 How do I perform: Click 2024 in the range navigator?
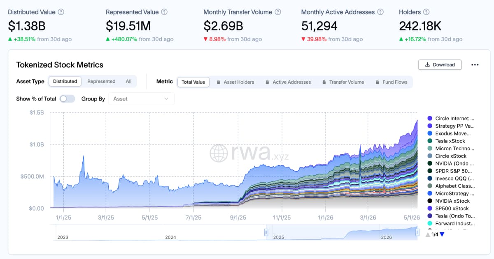[x=170, y=237]
